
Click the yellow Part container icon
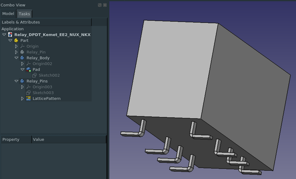[x=16, y=41]
